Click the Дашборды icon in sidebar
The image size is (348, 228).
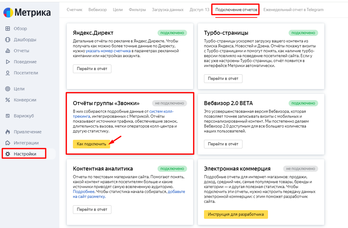pos(8,40)
